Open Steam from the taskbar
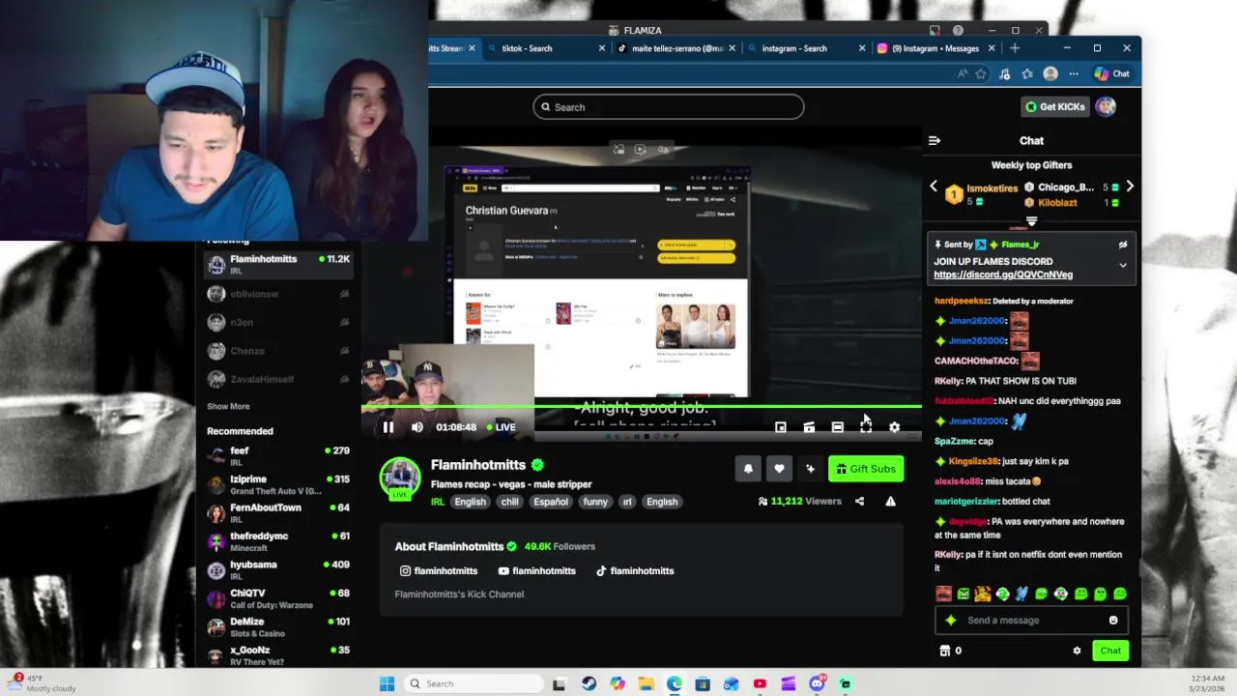The width and height of the screenshot is (1237, 696). pyautogui.click(x=589, y=683)
